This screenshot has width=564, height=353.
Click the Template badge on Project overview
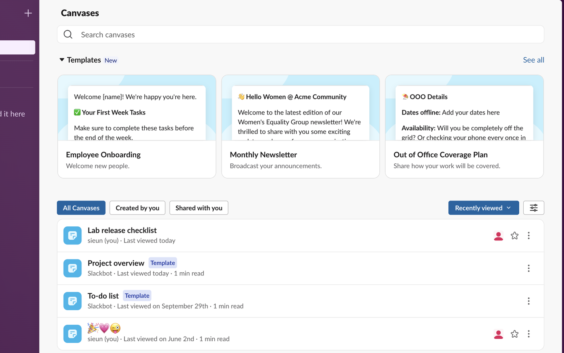[163, 263]
